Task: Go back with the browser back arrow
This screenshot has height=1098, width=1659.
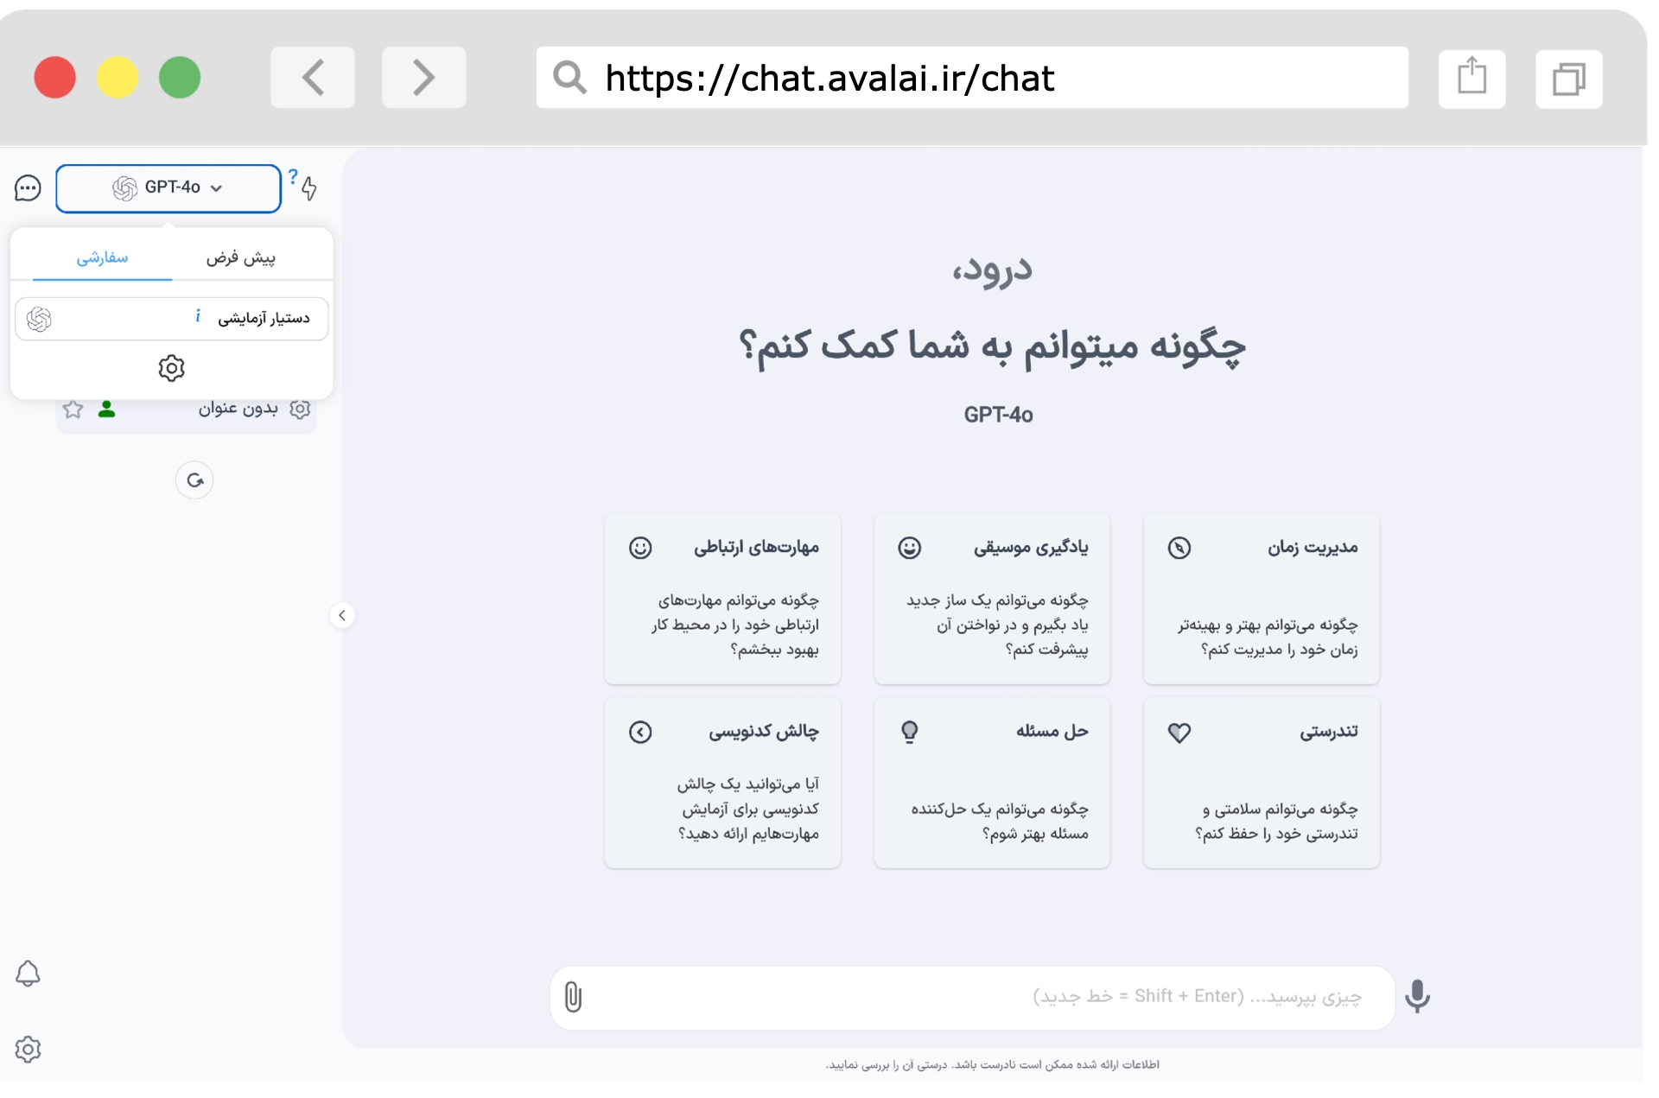Action: click(313, 78)
